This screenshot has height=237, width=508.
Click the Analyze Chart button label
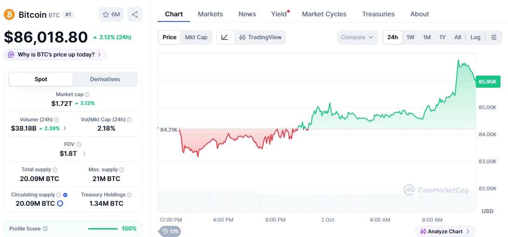click(445, 231)
